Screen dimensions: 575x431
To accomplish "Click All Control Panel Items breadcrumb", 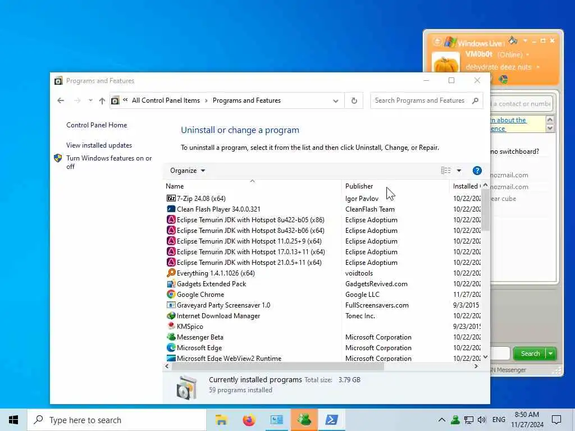I will (166, 100).
